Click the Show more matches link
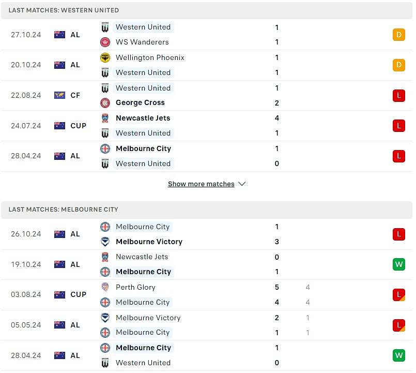The width and height of the screenshot is (416, 373). (201, 184)
